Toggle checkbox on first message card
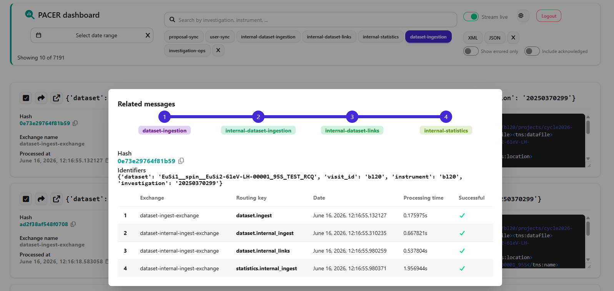 point(26,98)
